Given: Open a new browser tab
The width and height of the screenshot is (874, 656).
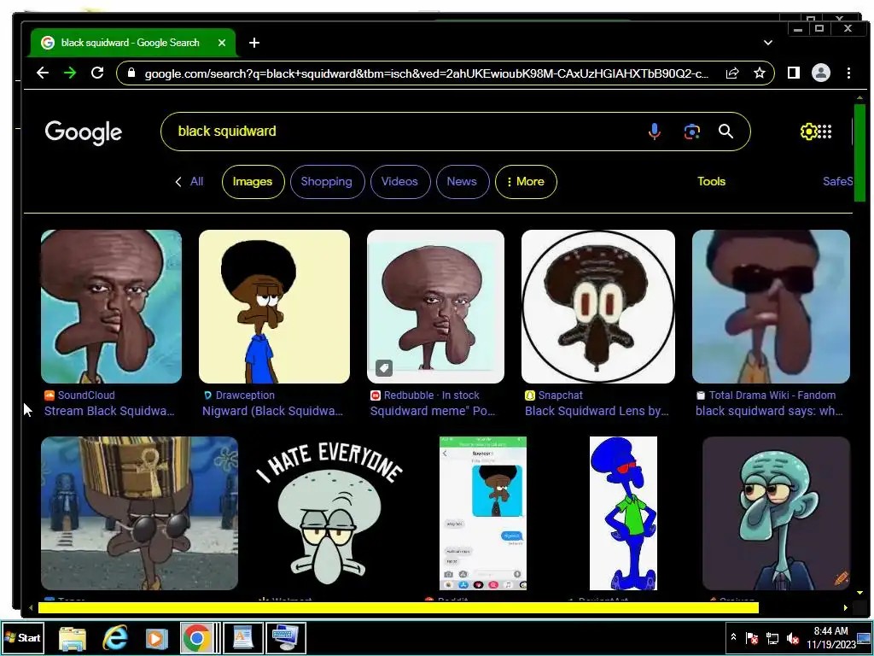Looking at the screenshot, I should (254, 43).
